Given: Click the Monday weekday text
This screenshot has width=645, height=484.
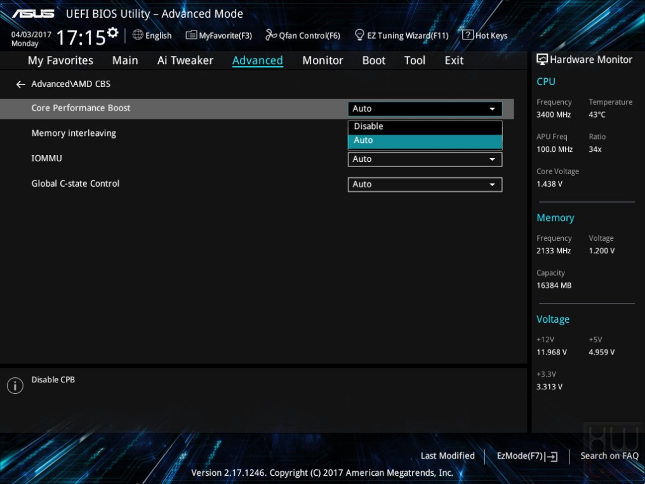Looking at the screenshot, I should (25, 44).
